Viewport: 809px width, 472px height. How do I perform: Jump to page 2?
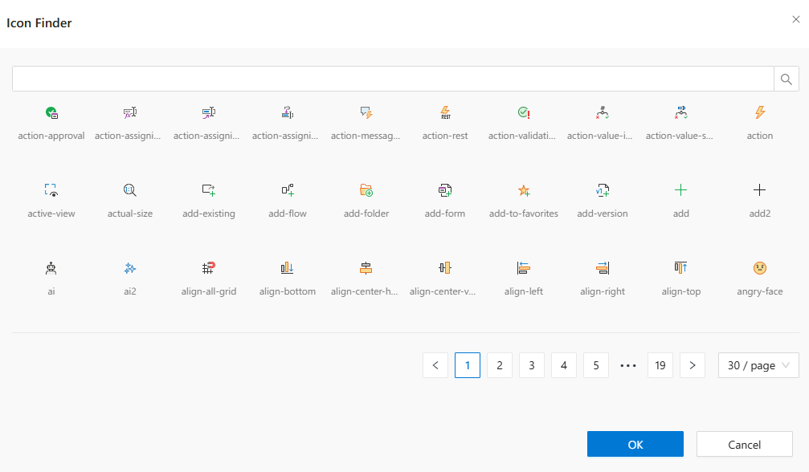[500, 365]
